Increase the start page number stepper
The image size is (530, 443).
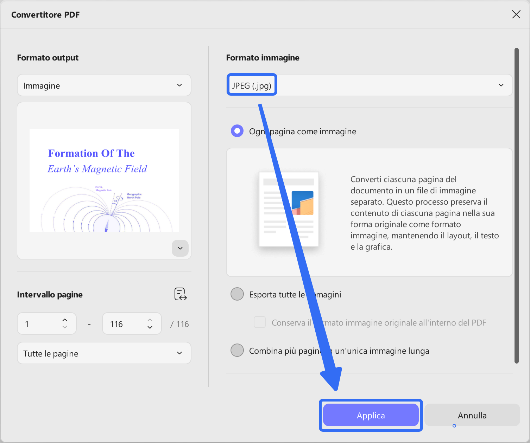tap(65, 320)
